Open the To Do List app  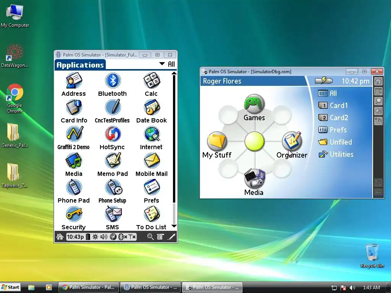click(151, 218)
